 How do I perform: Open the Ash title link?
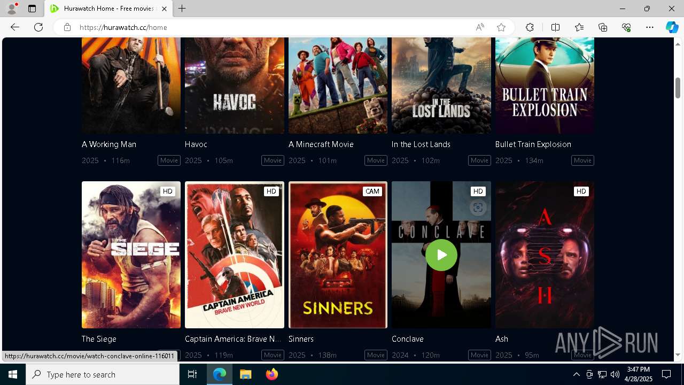coord(502,339)
